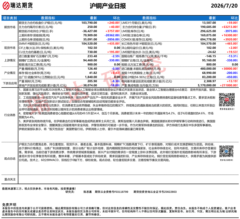This screenshot has height=219, width=240.
Task: Click the 上游情况 category cell
Action: pyautogui.click(x=10, y=60)
